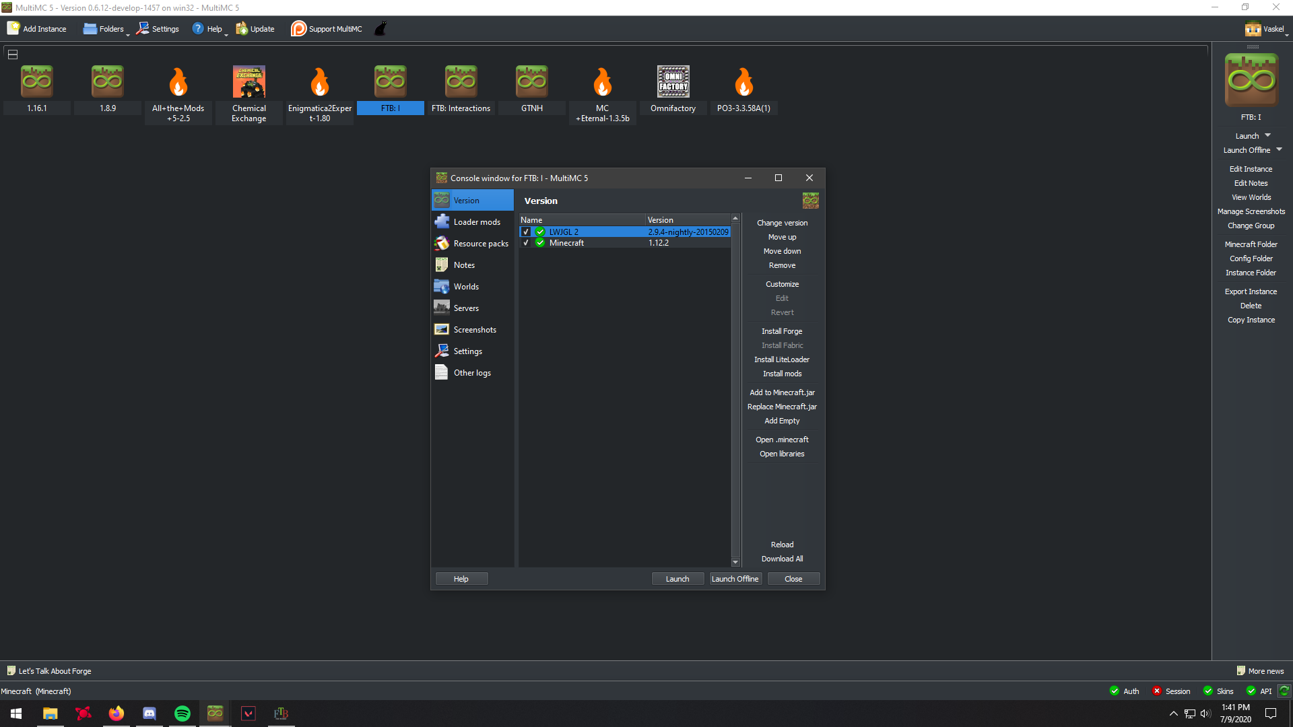Open the Let's Talk About Forge news item
This screenshot has width=1293, height=727.
click(x=54, y=670)
